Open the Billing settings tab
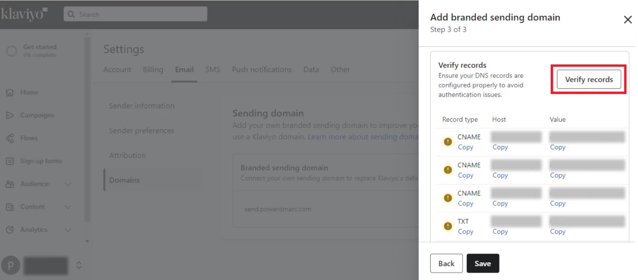The width and height of the screenshot is (638, 280). click(x=153, y=70)
